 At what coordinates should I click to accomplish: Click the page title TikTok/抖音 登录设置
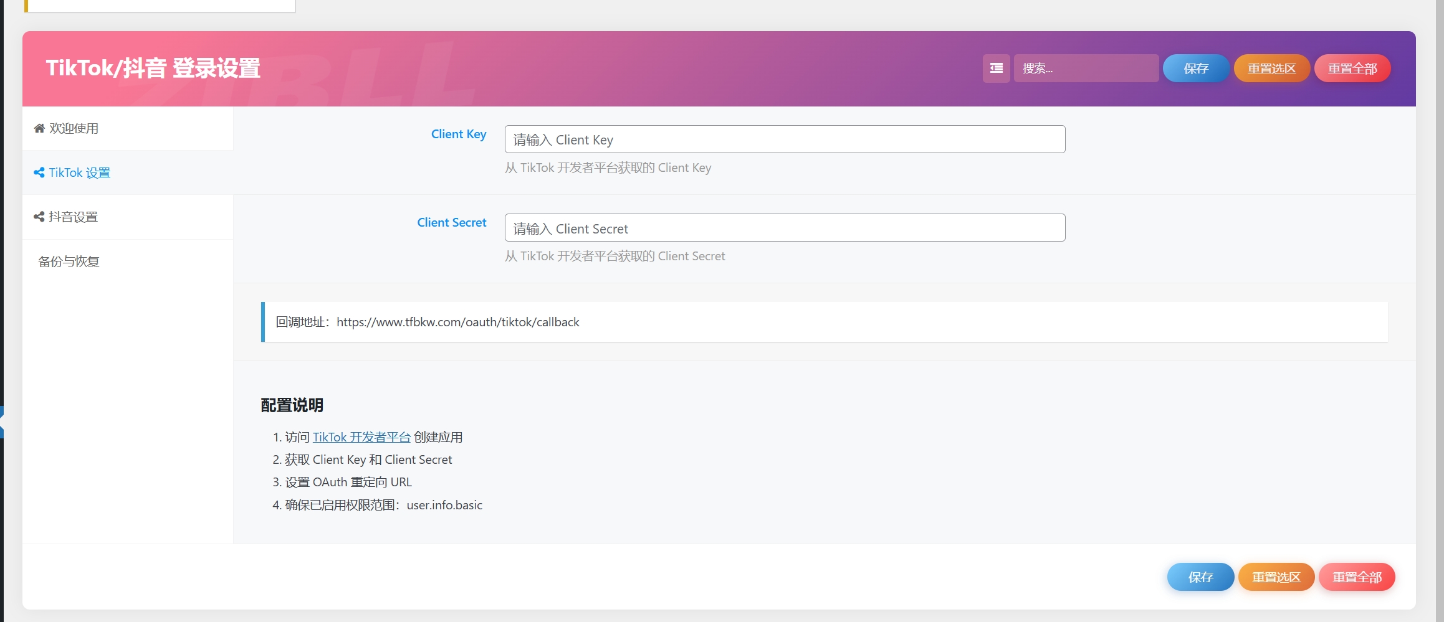click(153, 68)
